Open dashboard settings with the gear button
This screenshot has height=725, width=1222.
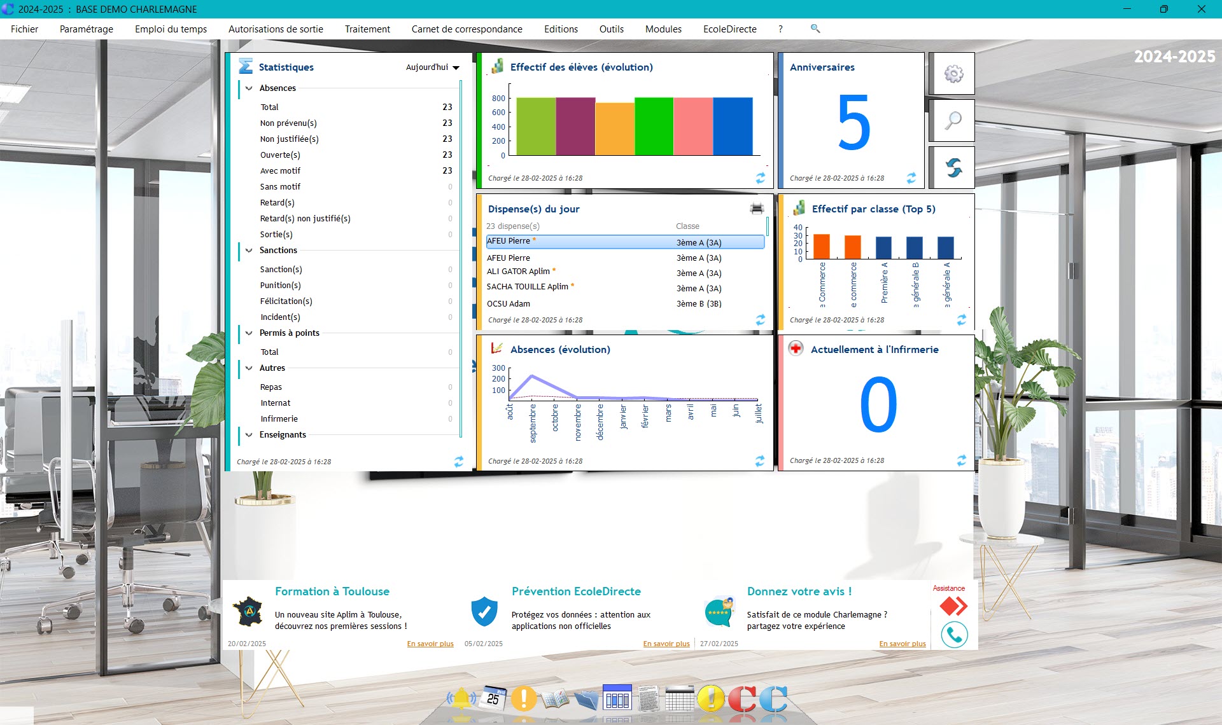tap(953, 74)
